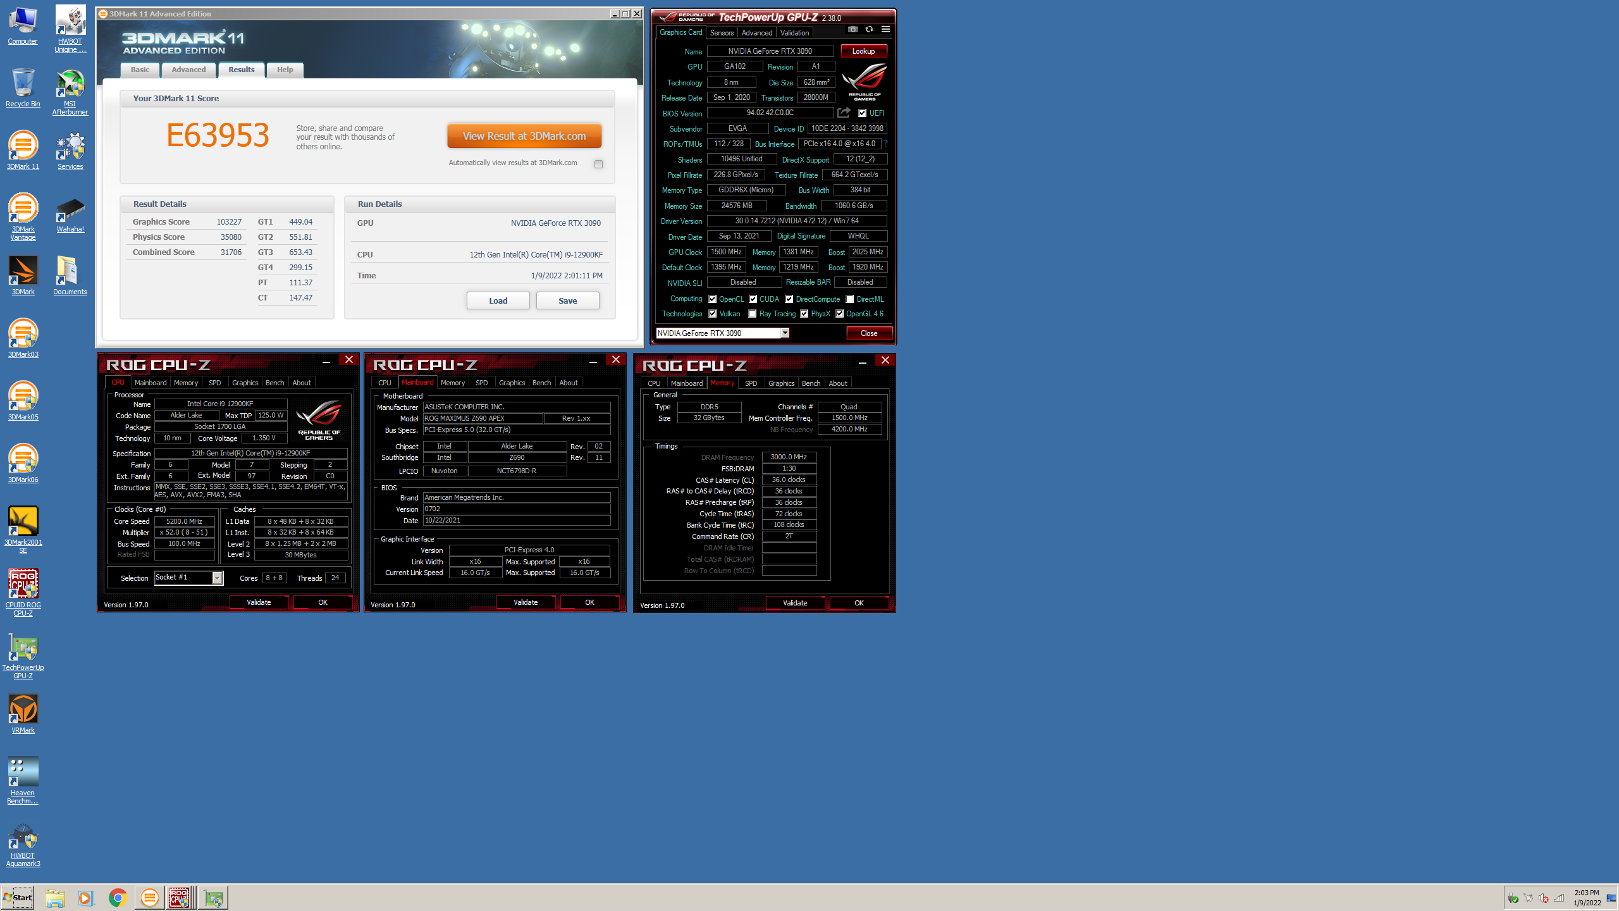Click Save button in Run Details
The width and height of the screenshot is (1619, 911).
point(568,301)
